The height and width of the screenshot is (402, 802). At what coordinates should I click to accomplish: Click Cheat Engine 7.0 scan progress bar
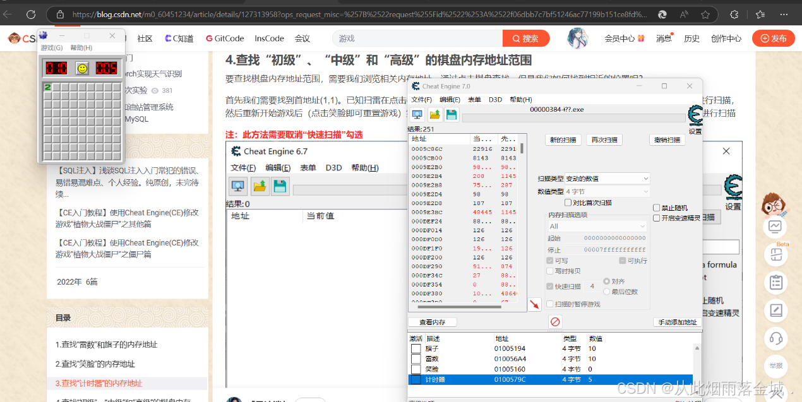(x=573, y=118)
